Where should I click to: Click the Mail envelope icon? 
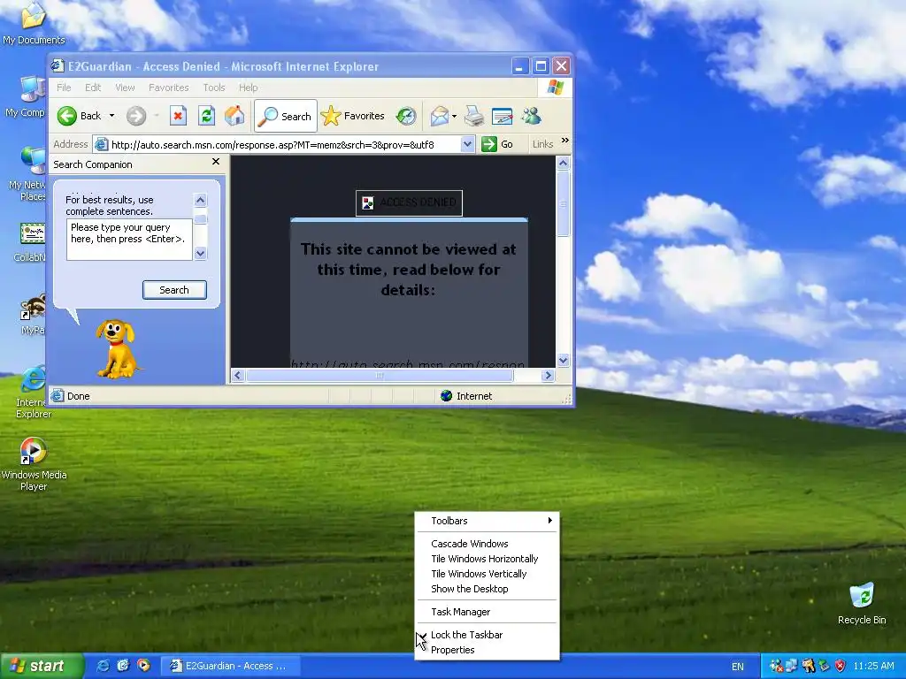(439, 116)
